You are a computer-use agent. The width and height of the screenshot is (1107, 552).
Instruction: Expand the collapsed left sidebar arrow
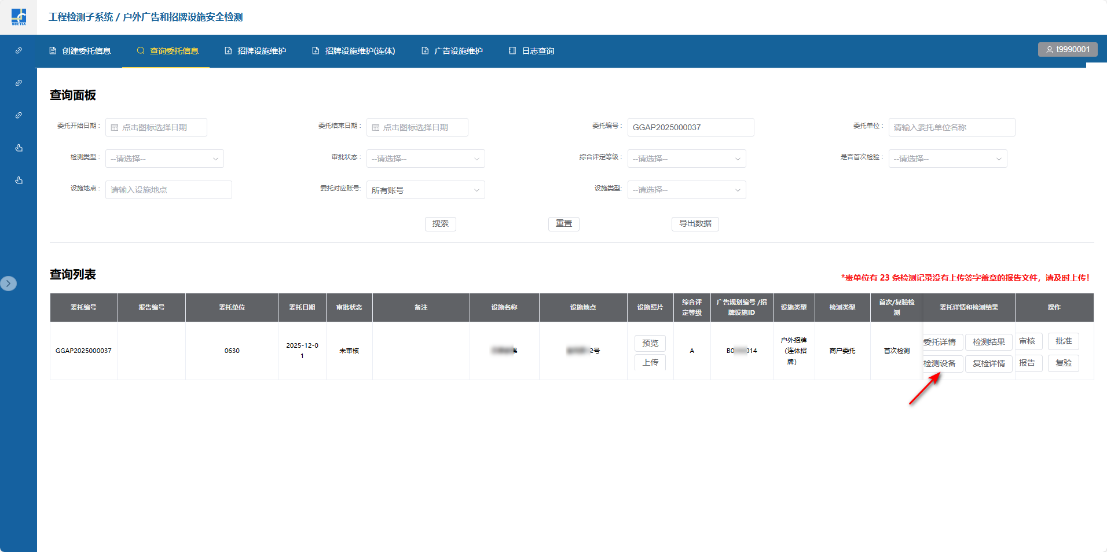[9, 284]
